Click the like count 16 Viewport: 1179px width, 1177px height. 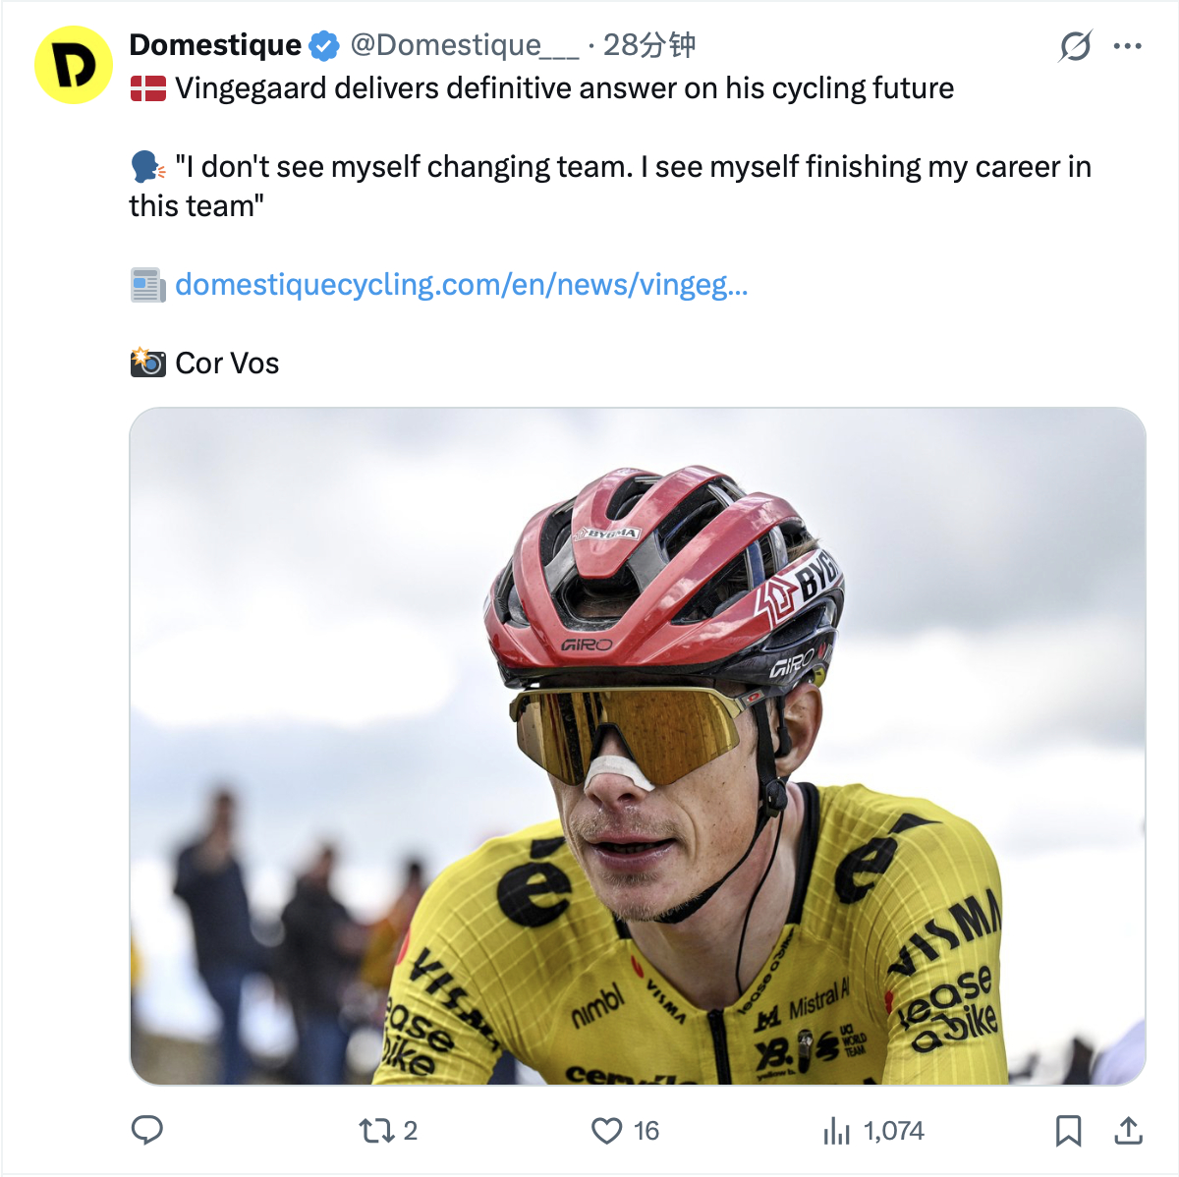tap(646, 1131)
